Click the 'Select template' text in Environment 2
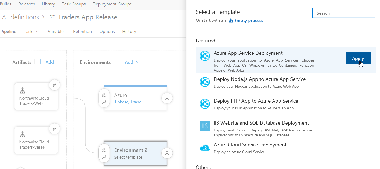 tap(128, 157)
